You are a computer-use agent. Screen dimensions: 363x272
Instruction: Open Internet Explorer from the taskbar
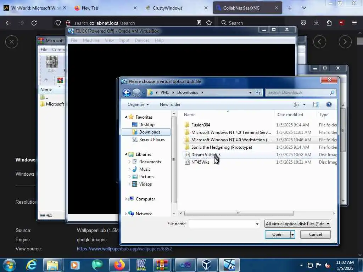tap(31, 265)
